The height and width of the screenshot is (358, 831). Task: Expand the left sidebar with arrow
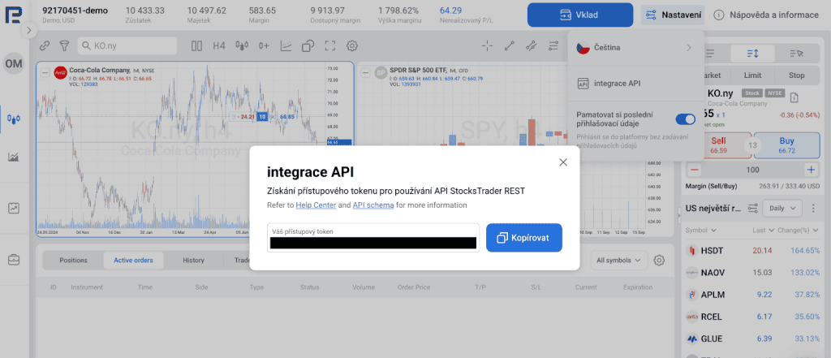coord(28,31)
